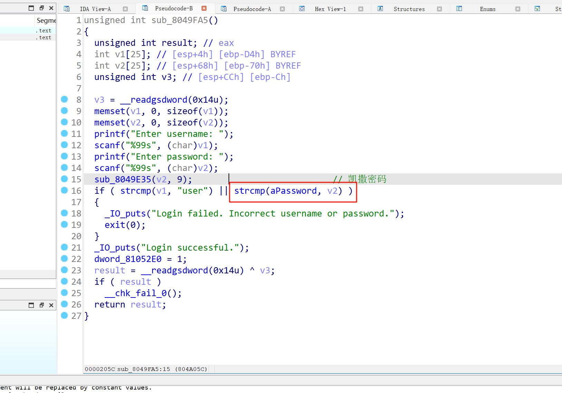Click the dword_81052E0 variable
The width and height of the screenshot is (562, 393).
(x=128, y=259)
